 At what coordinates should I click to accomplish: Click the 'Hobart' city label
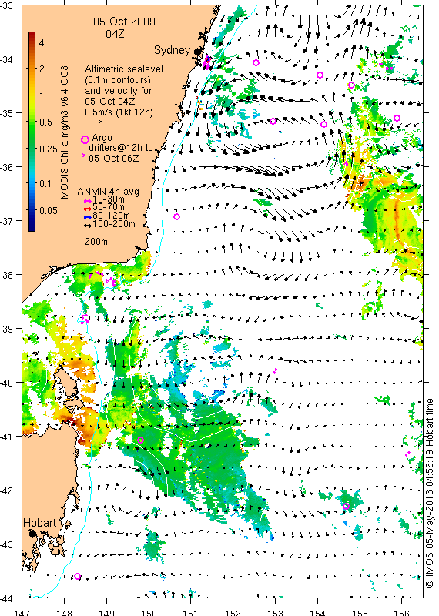tap(40, 523)
